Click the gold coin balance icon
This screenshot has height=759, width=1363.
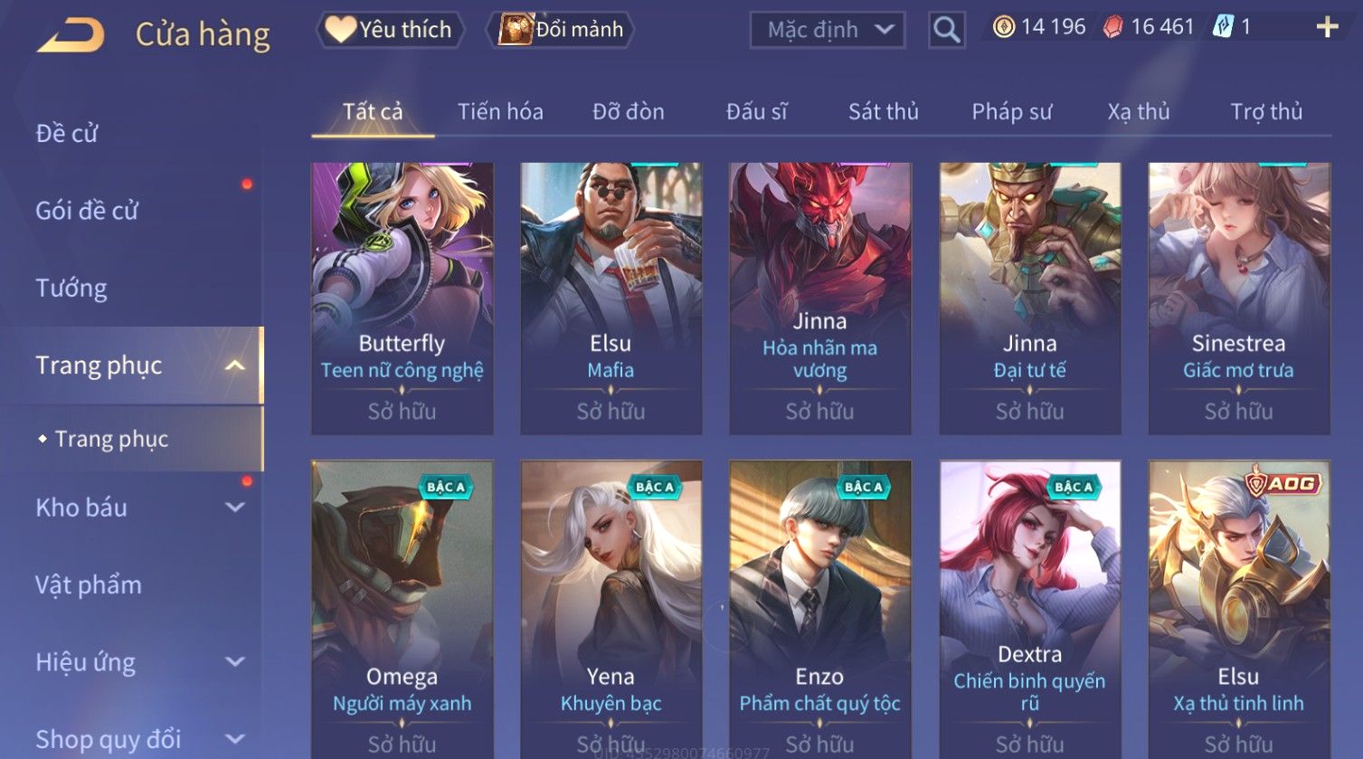click(1004, 27)
